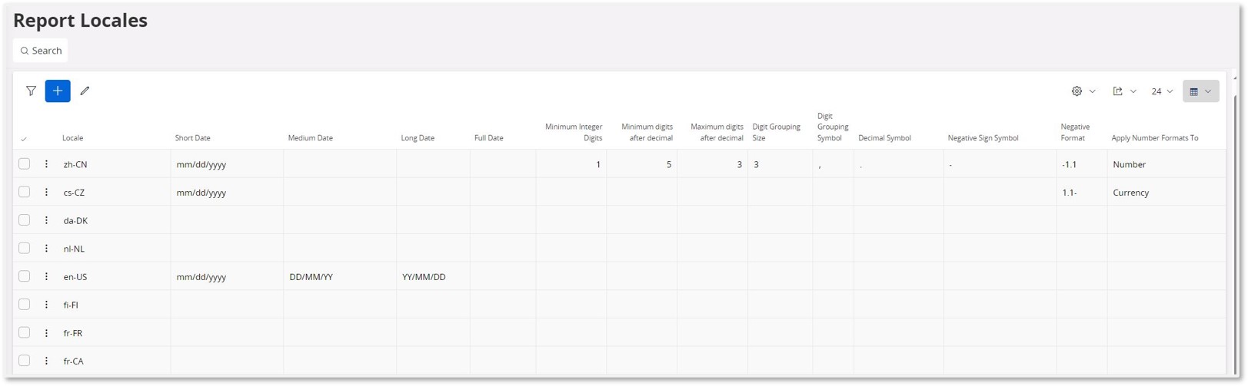The width and height of the screenshot is (1248, 386).
Task: Sort by the Locale column header
Action: click(73, 138)
